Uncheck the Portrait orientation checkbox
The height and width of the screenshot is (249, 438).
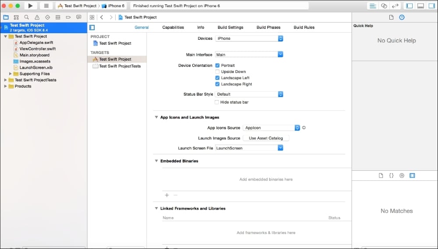[217, 66]
